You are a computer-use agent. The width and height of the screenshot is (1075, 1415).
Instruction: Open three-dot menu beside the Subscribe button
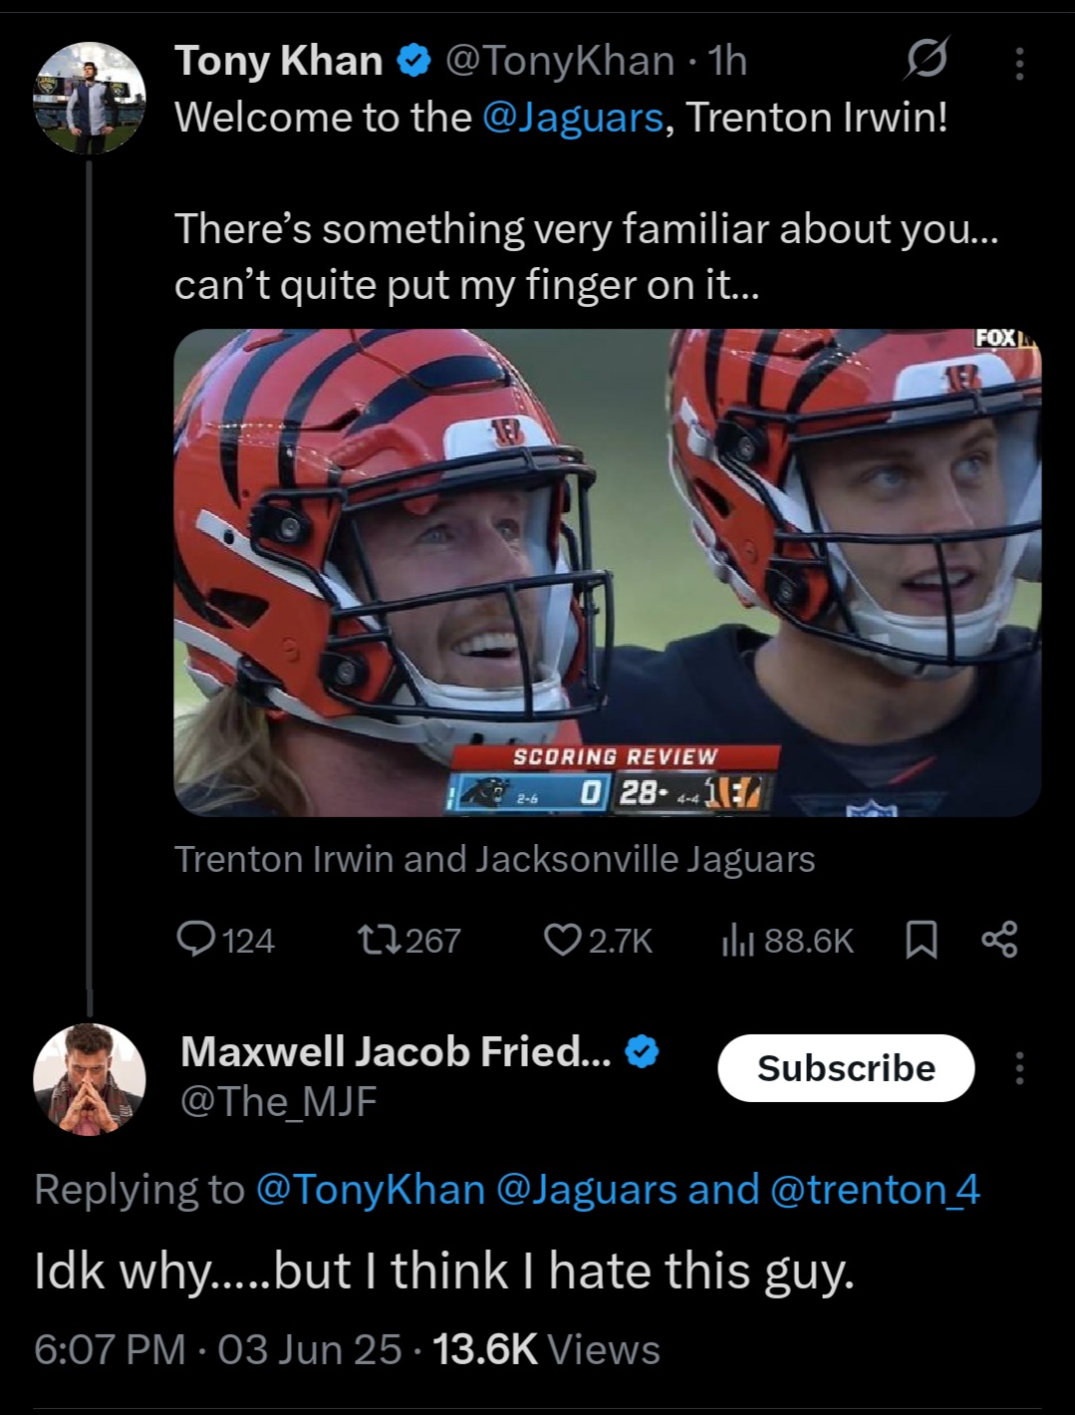(1018, 1067)
